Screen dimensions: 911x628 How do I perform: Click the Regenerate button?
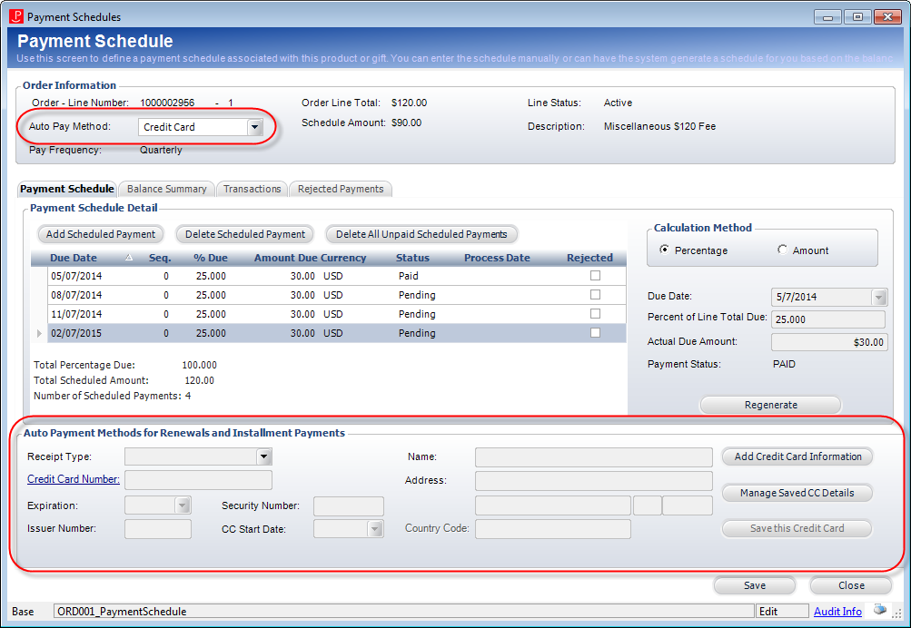tap(770, 405)
